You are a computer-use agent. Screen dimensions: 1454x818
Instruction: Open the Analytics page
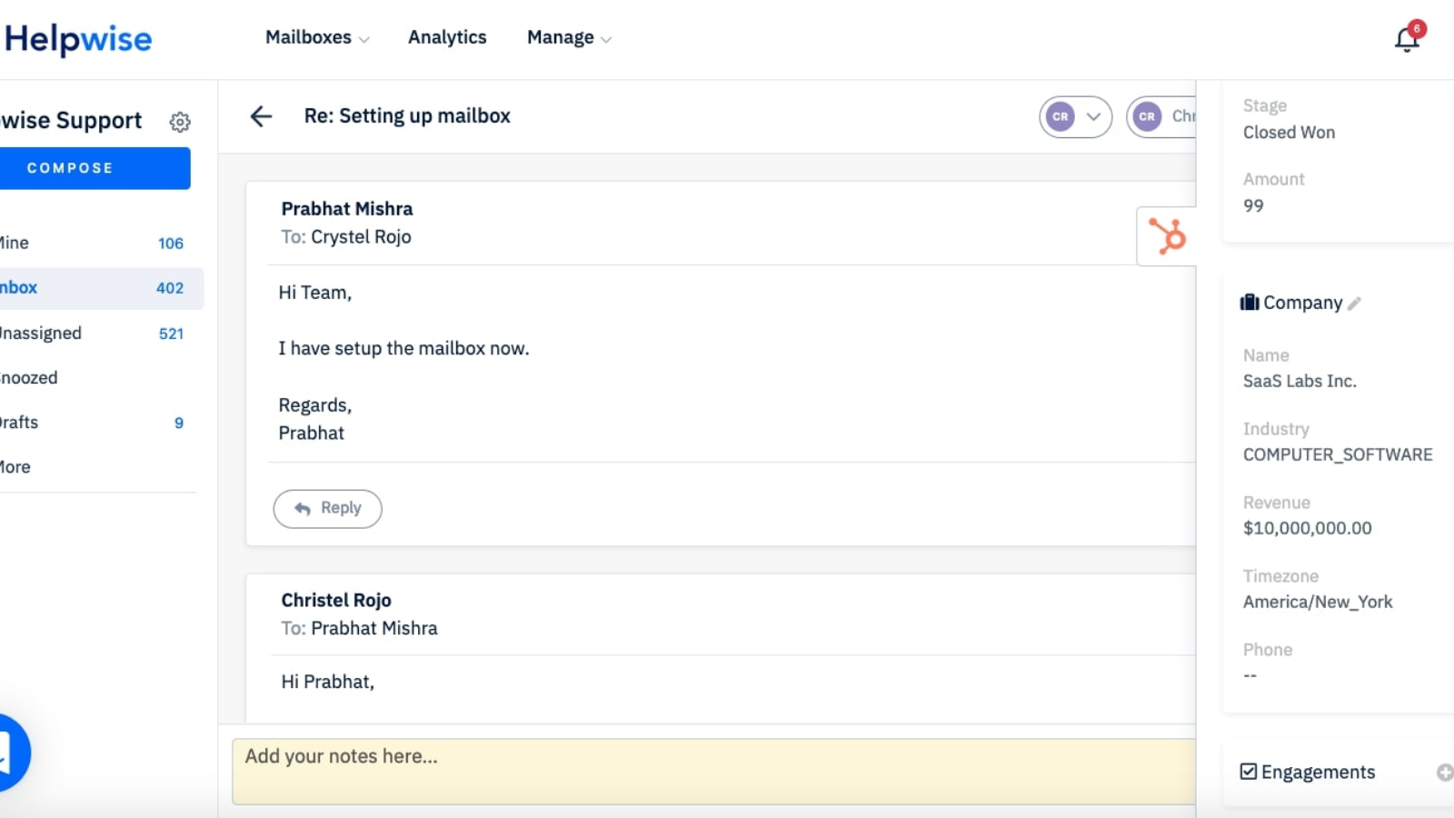click(447, 37)
